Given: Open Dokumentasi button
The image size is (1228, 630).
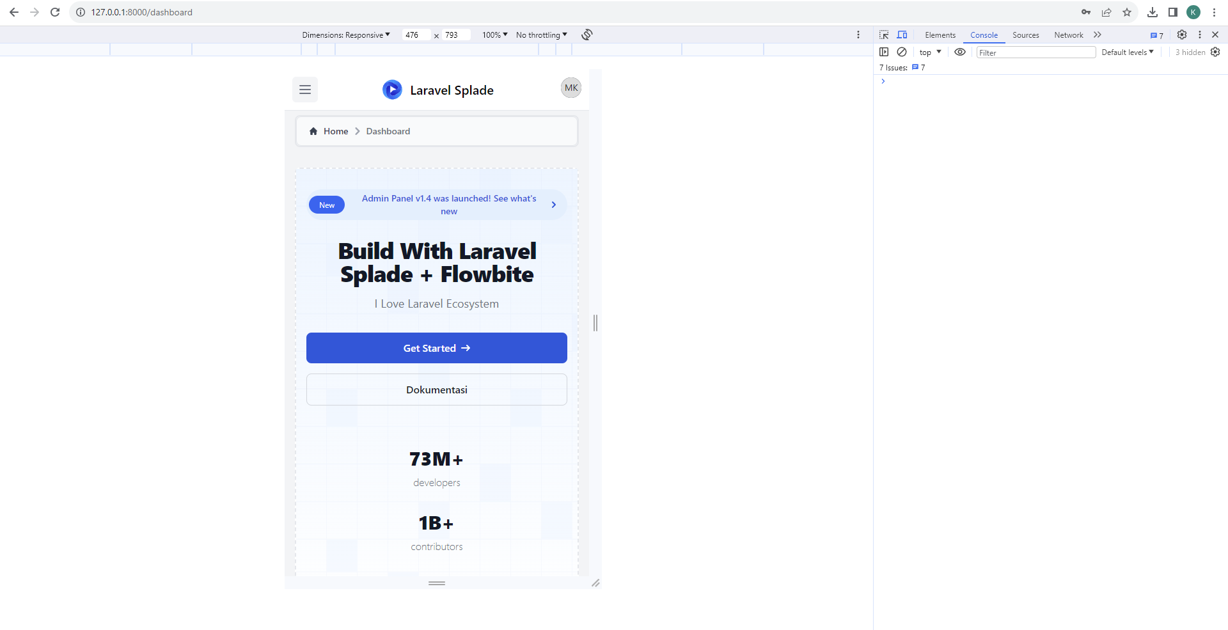Looking at the screenshot, I should [437, 390].
